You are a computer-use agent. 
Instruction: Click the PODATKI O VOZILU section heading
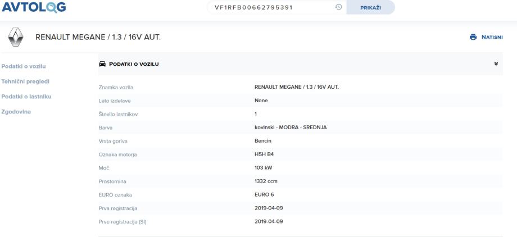click(x=134, y=64)
